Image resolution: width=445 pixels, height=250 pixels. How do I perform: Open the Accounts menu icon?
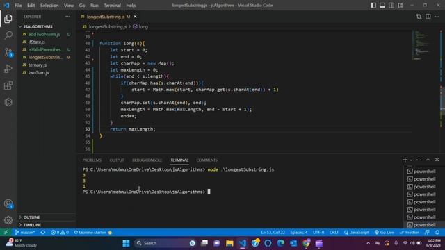(x=8, y=203)
